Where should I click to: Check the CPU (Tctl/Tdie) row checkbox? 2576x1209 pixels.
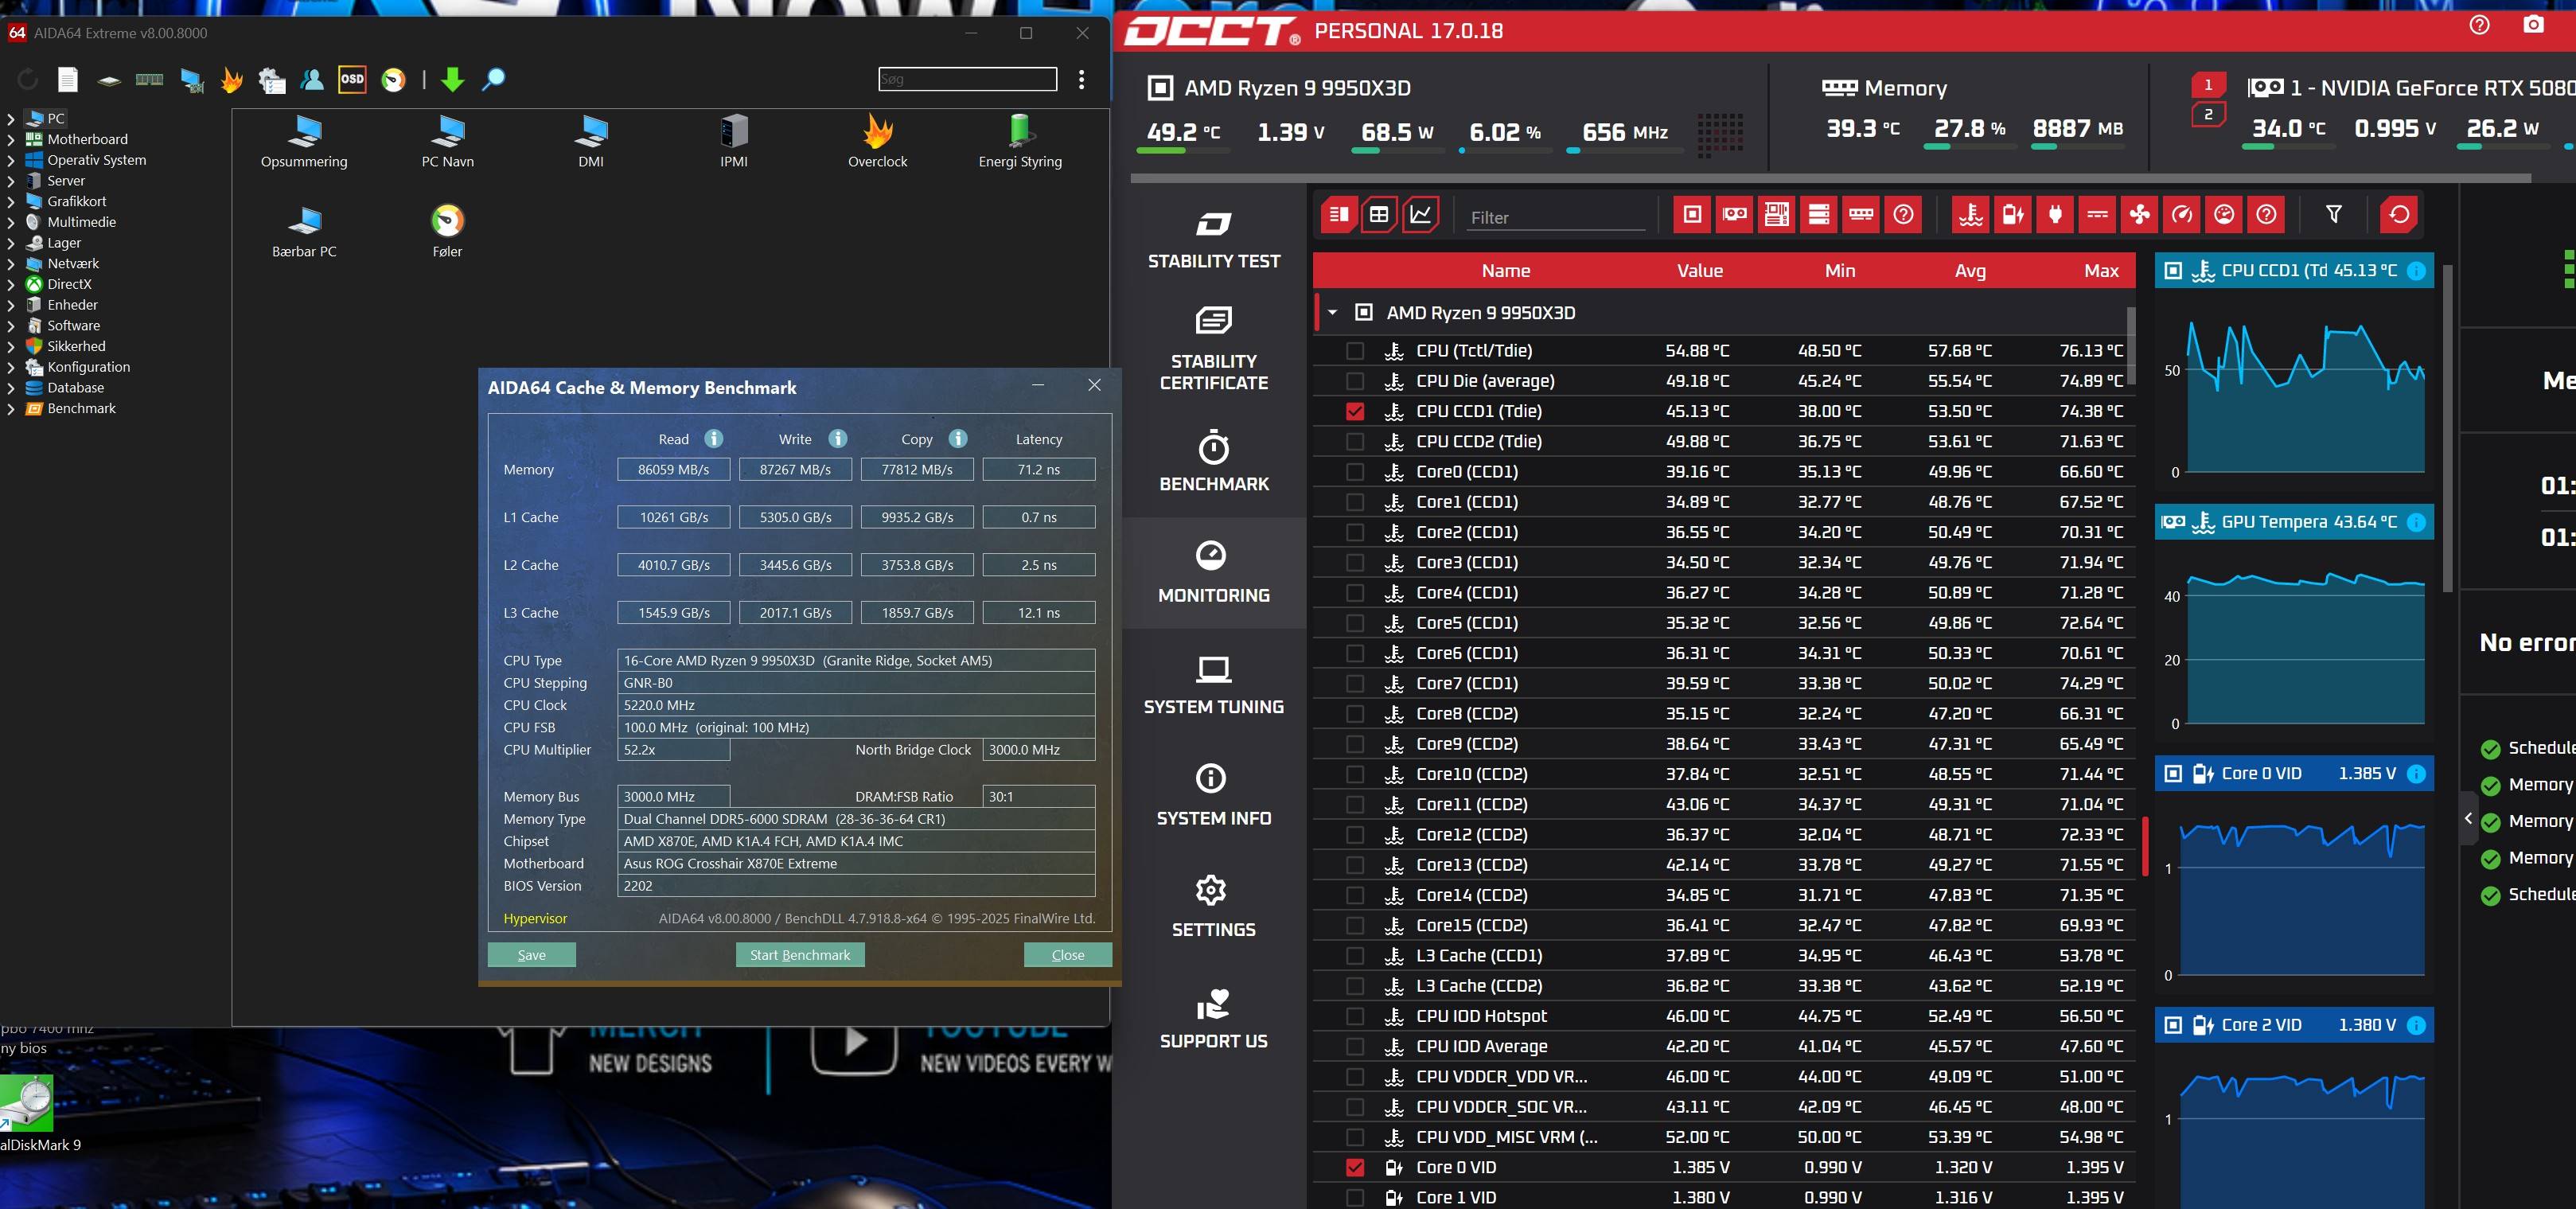point(1355,351)
